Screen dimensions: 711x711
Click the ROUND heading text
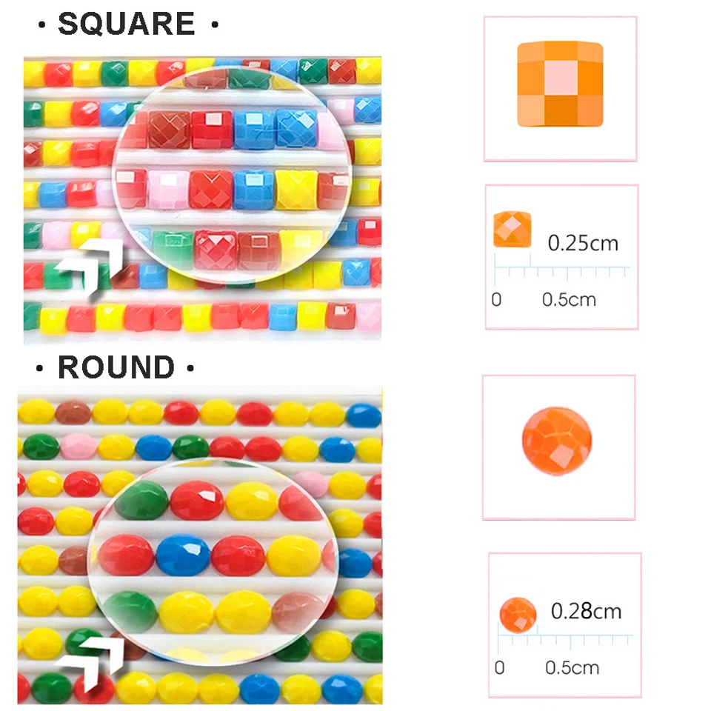(116, 367)
